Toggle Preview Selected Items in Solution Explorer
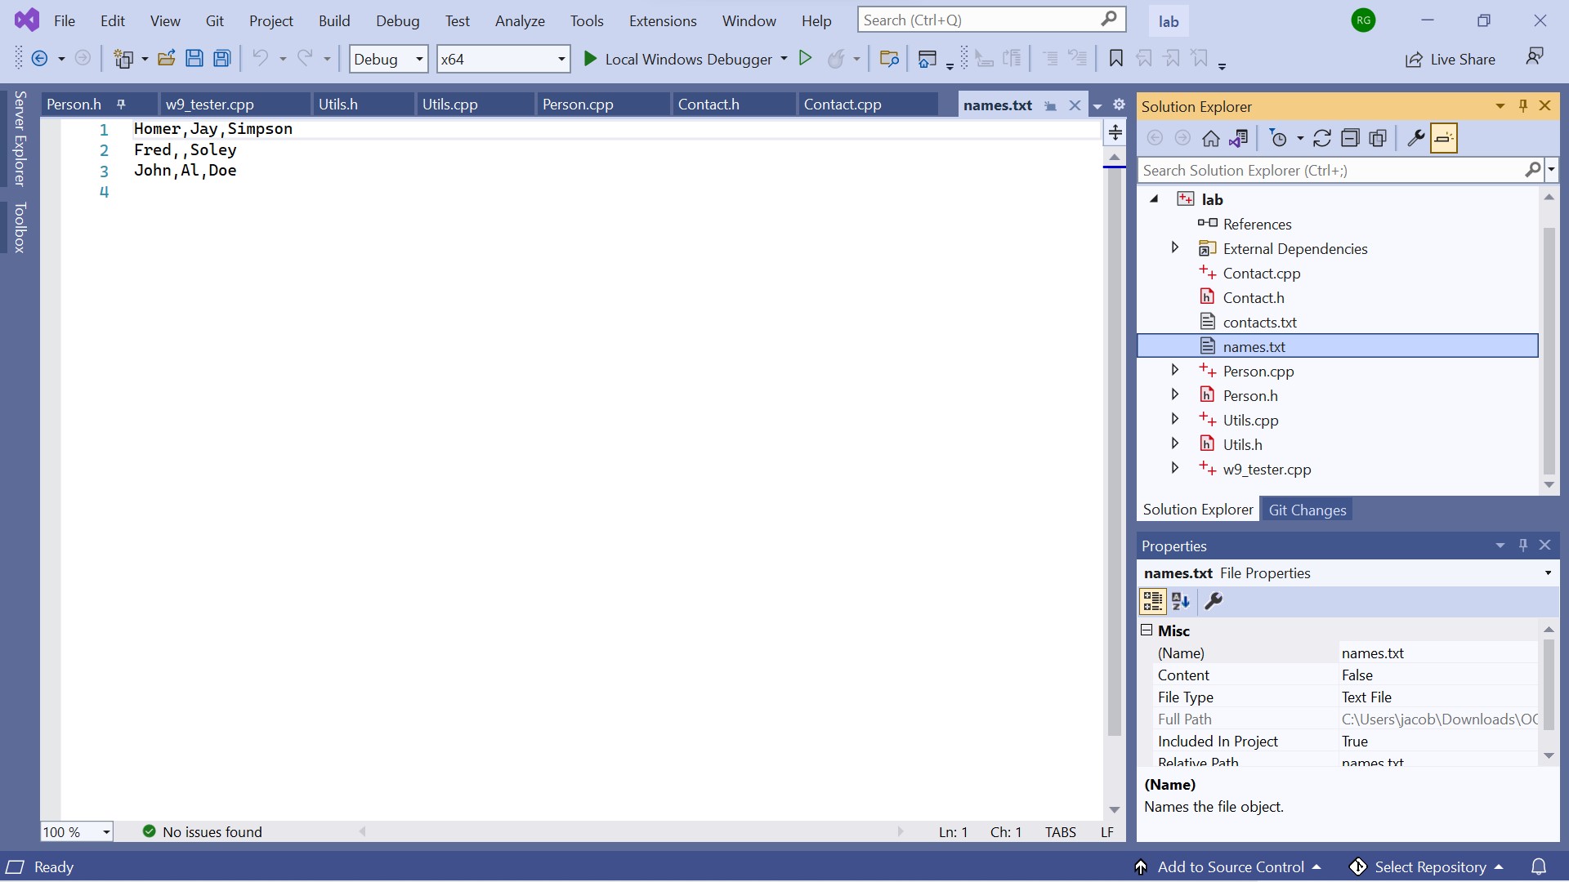 (1443, 139)
